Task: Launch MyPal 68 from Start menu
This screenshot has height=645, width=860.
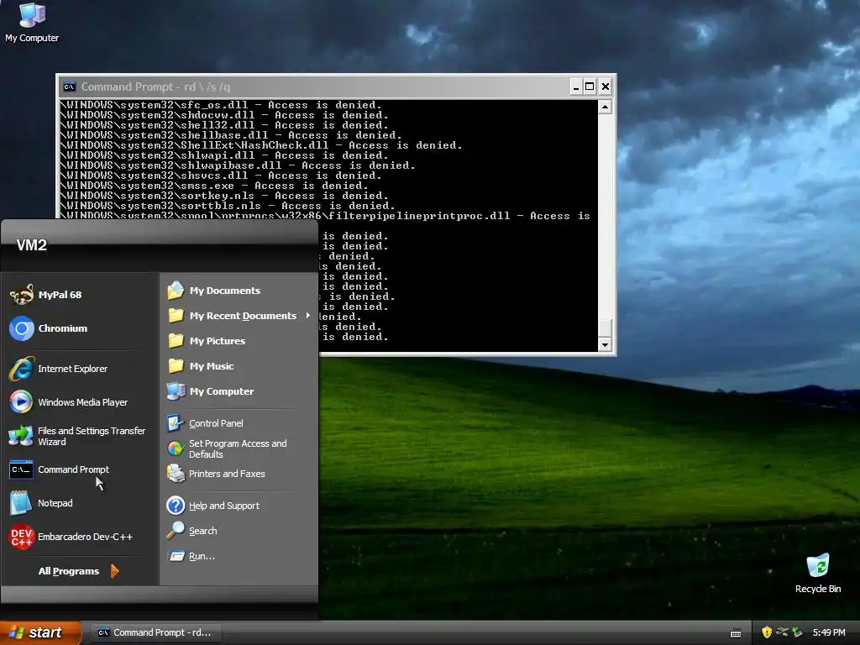Action: click(47, 295)
